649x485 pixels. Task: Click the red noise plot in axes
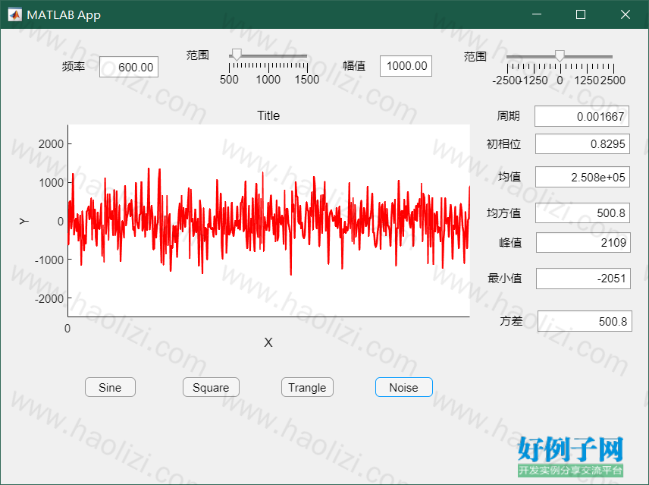[x=268, y=222]
